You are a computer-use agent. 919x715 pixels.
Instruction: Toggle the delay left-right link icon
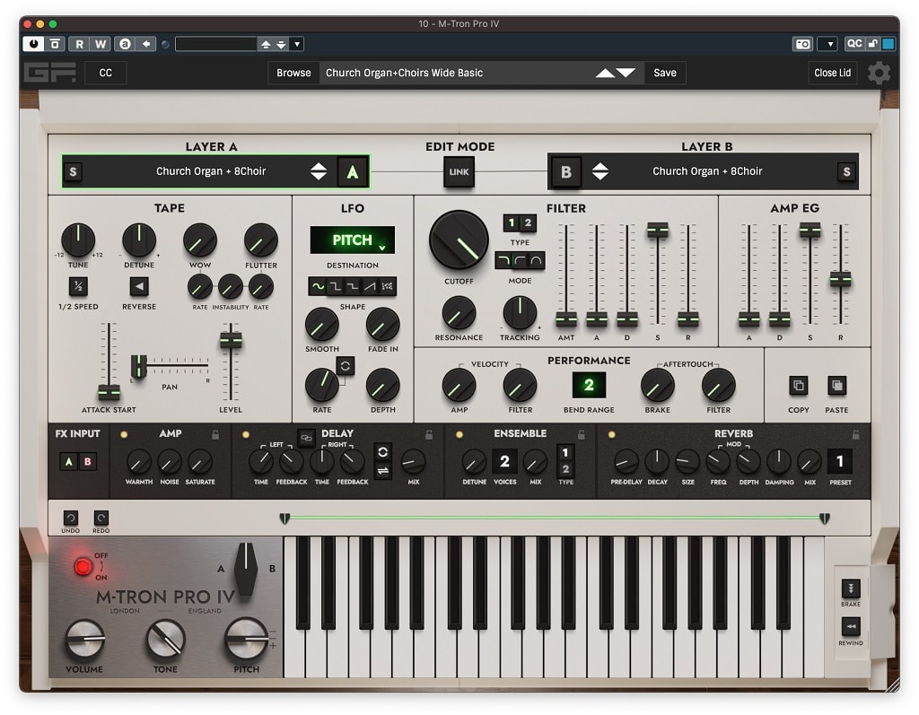(306, 438)
